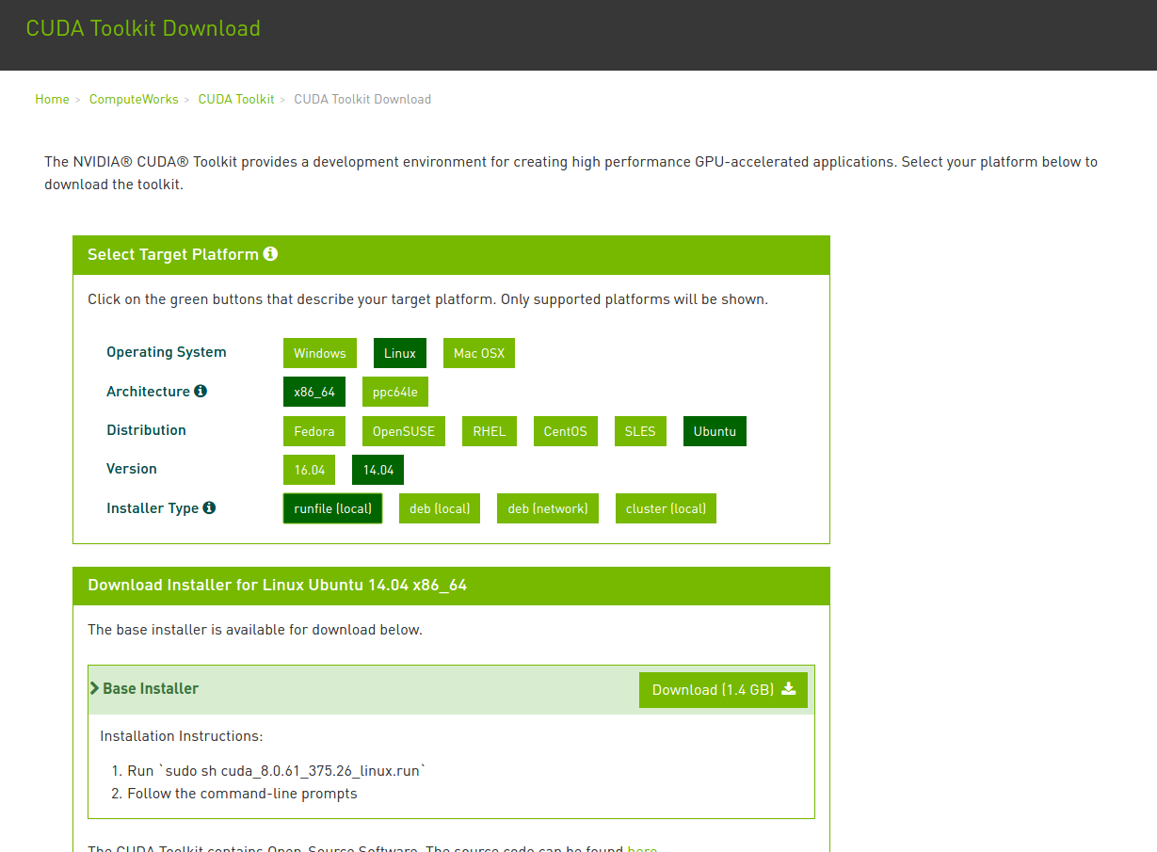Viewport: 1157px width, 852px height.
Task: Click the Operating System label
Action: pos(167,352)
